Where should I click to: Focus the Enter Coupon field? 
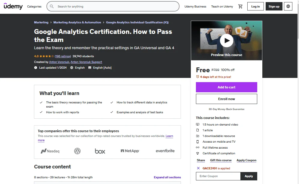pos(218,176)
